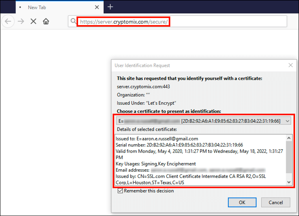The height and width of the screenshot is (216, 299).
Task: Open the certificate selection dropdown
Action: pyautogui.click(x=204, y=121)
